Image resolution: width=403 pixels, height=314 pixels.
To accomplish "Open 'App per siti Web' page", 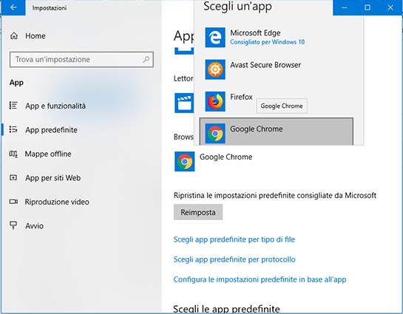I will click(53, 178).
